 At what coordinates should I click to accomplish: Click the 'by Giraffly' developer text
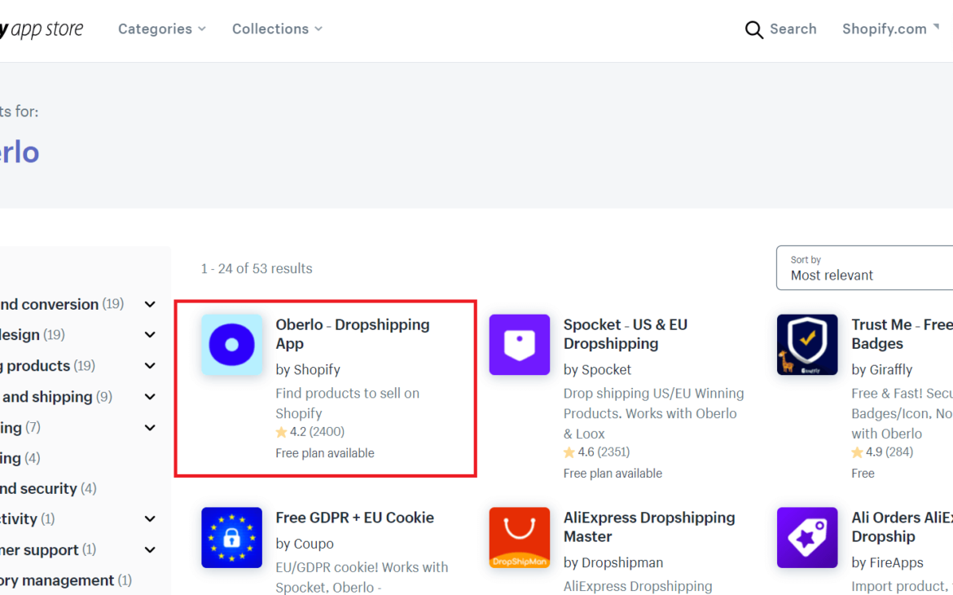pos(882,369)
